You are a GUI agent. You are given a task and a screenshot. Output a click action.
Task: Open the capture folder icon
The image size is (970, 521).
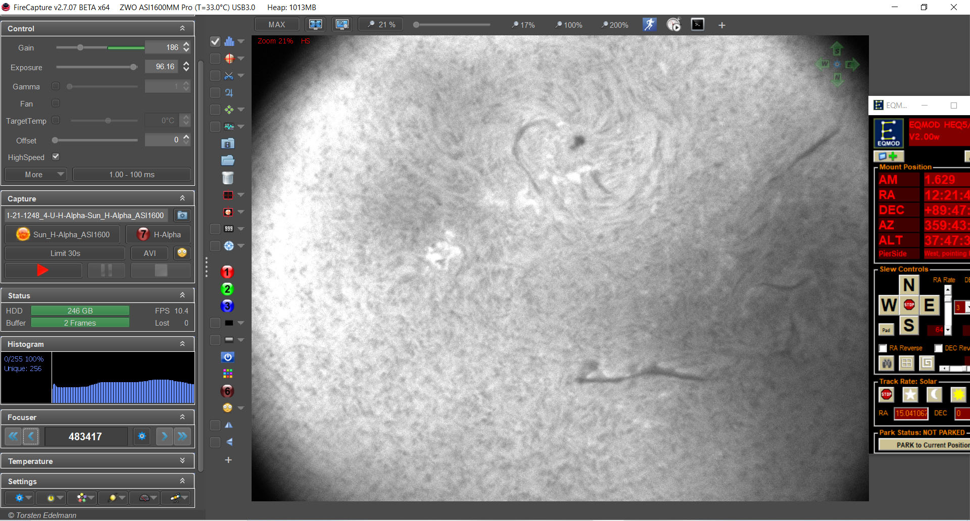coord(228,161)
